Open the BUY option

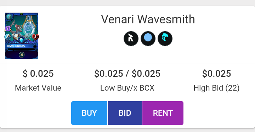(x=89, y=113)
